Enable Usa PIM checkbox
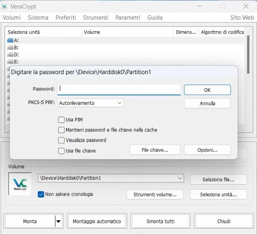This screenshot has height=235, width=257. pyautogui.click(x=61, y=120)
